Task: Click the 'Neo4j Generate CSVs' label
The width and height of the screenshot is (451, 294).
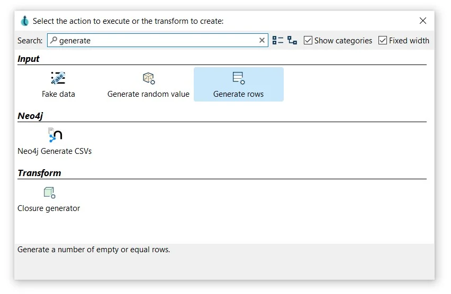Action: 55,151
